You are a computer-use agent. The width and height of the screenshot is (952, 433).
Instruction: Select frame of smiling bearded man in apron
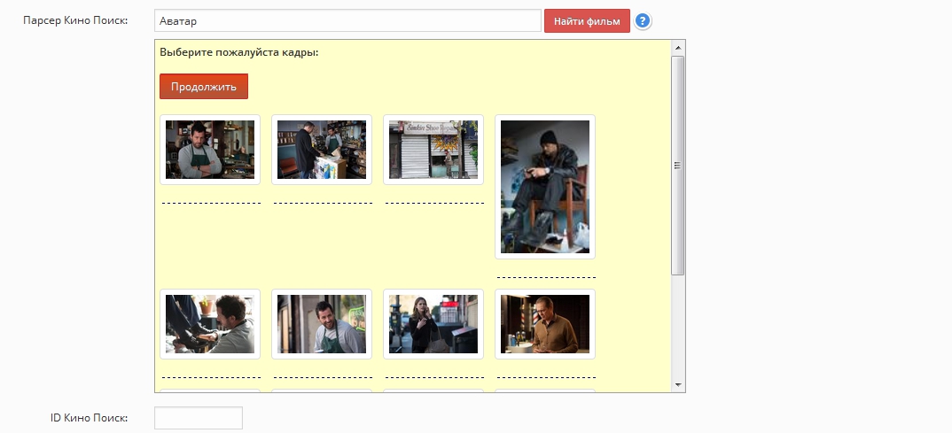(x=322, y=324)
